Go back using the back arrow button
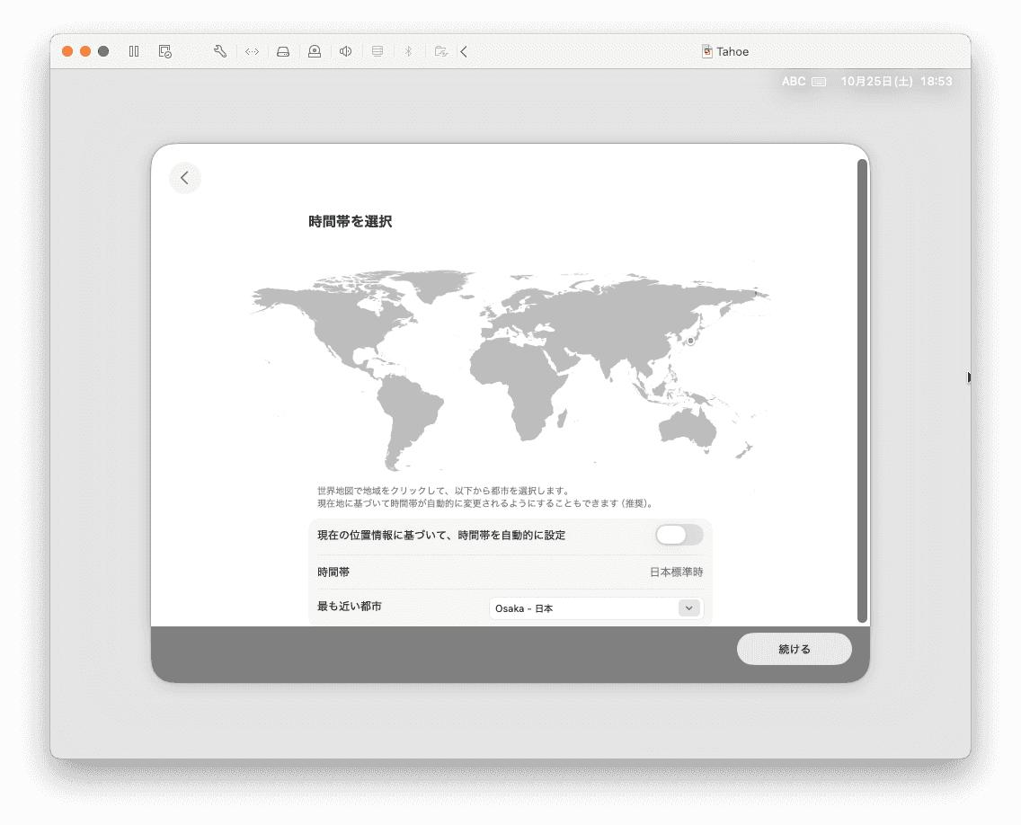1021x825 pixels. point(185,178)
